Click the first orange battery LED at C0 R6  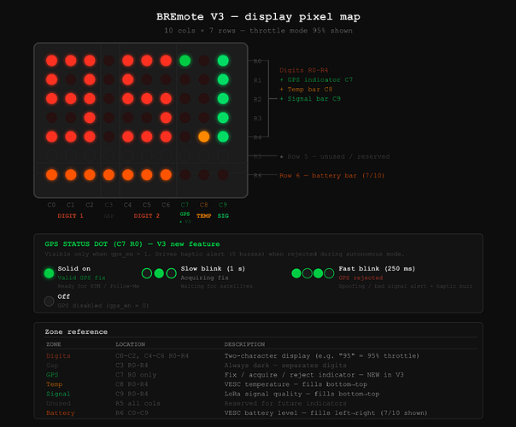click(51, 175)
